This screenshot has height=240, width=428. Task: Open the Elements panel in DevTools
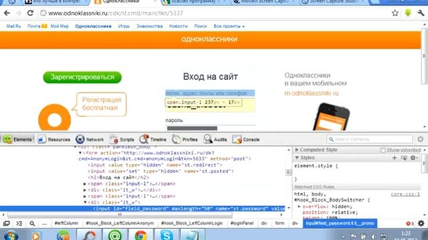(x=17, y=139)
